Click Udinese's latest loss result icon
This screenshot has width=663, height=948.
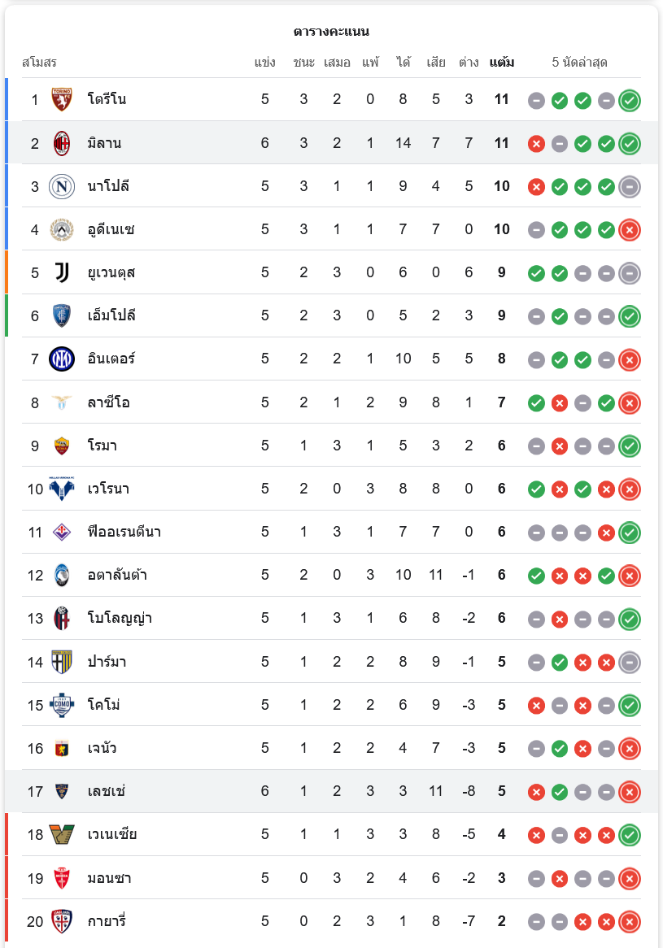point(629,229)
